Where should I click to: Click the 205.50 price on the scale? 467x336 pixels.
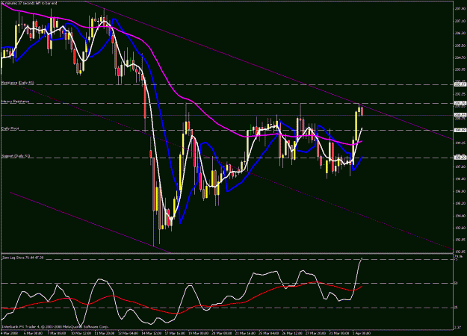coord(460,46)
